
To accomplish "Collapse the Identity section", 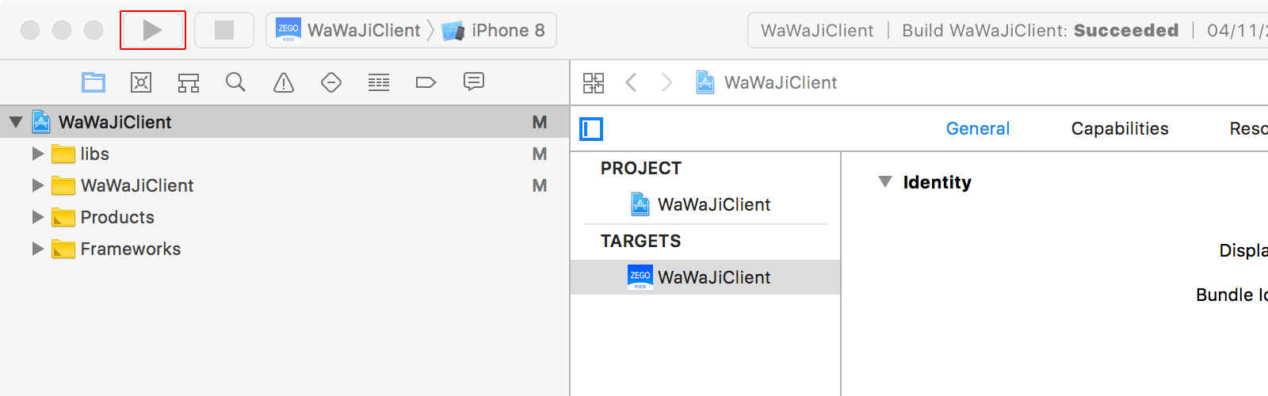I will pos(885,182).
